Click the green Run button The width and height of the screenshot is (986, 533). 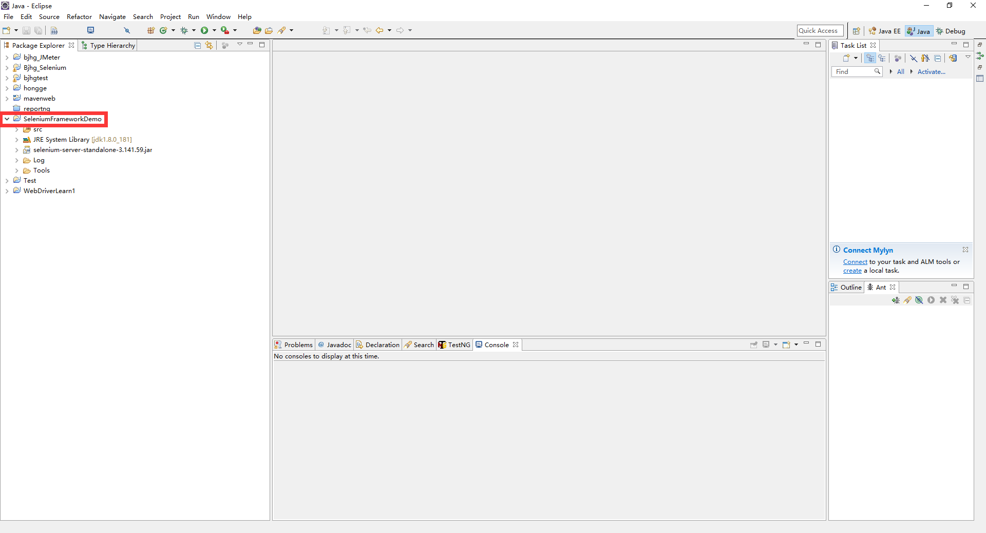point(204,30)
